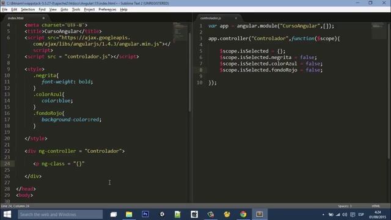
Task: Click the '.colorAzul{' selector on line 13
Action: pyautogui.click(x=49, y=94)
